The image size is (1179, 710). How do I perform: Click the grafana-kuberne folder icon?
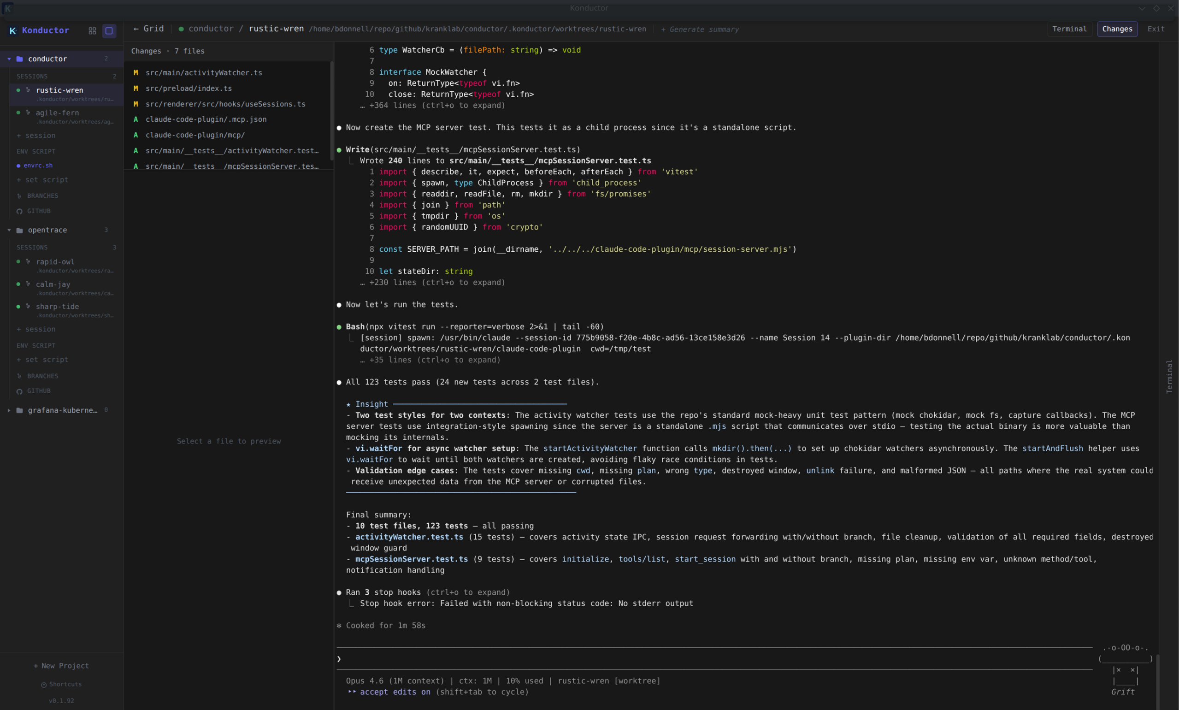20,410
